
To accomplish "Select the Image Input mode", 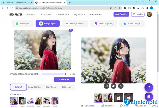I will click(x=47, y=24).
